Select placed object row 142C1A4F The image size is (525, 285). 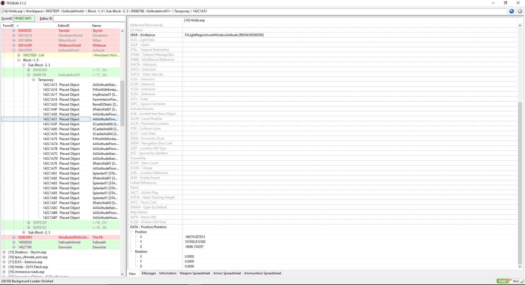tap(61, 109)
